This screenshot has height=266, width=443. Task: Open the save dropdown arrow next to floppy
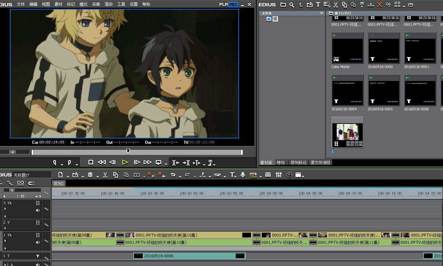click(97, 177)
